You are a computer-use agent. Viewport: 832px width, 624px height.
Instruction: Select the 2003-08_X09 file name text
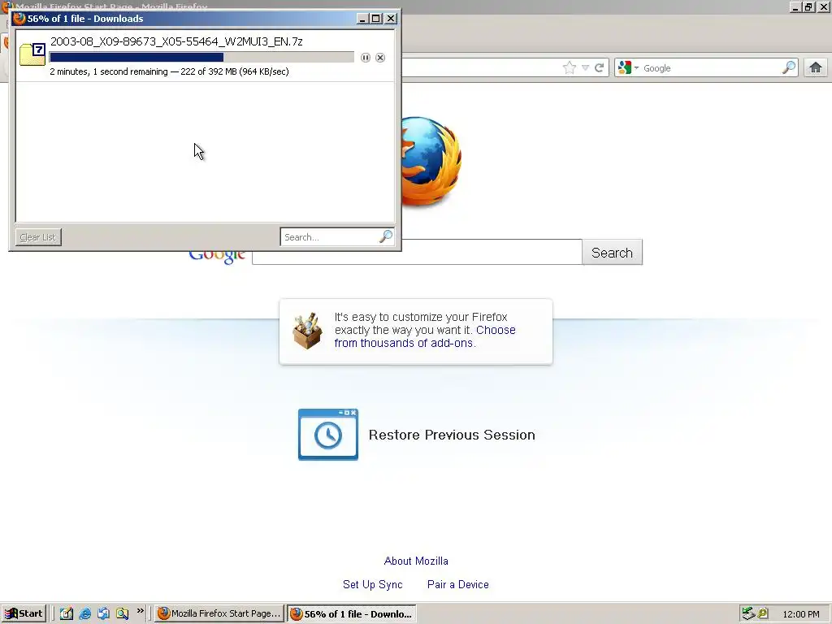coord(176,41)
